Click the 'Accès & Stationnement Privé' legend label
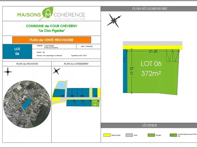The image size is (197, 148). (x=187, y=134)
